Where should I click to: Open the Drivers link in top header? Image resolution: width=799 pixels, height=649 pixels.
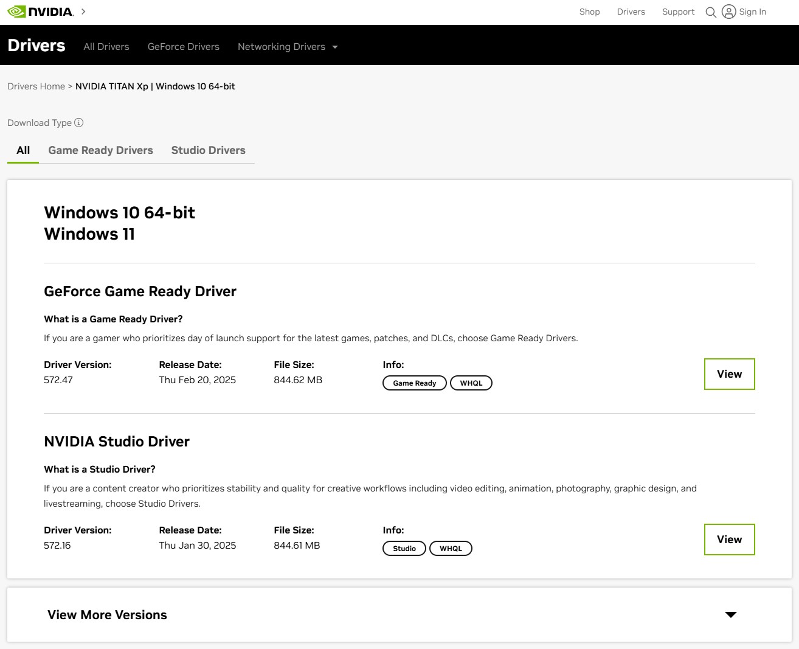tap(631, 12)
